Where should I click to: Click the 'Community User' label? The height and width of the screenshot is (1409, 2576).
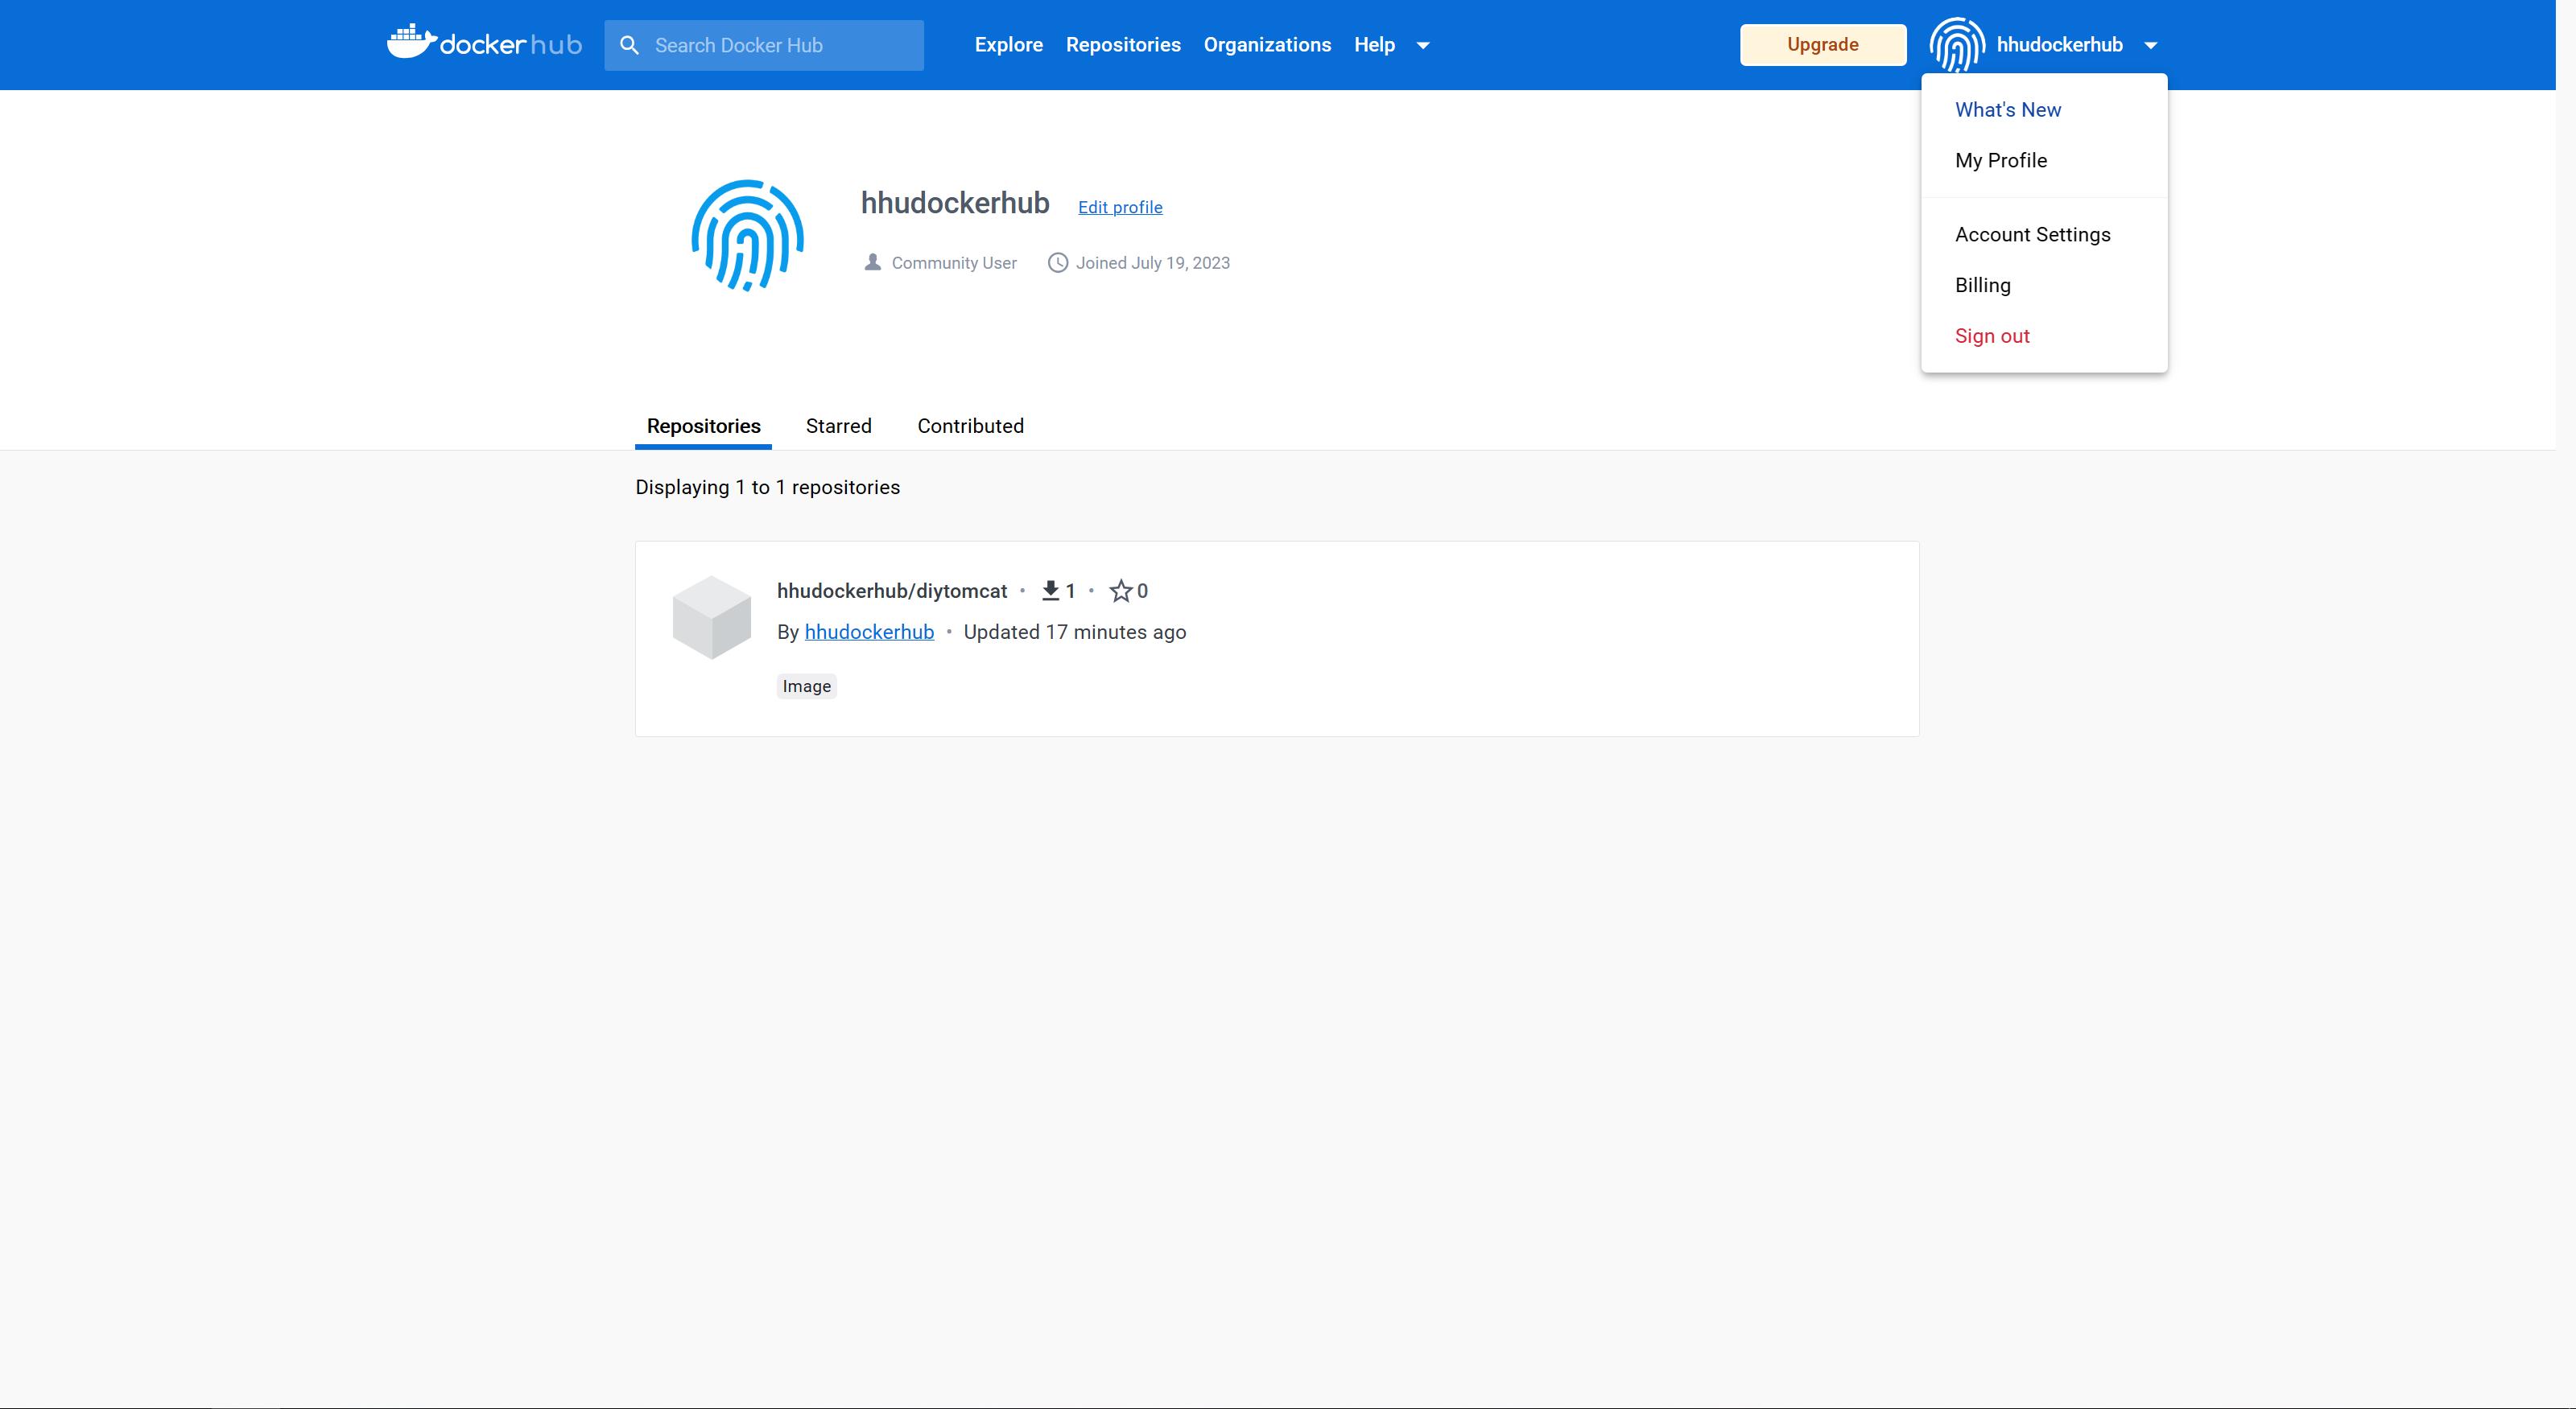click(954, 263)
